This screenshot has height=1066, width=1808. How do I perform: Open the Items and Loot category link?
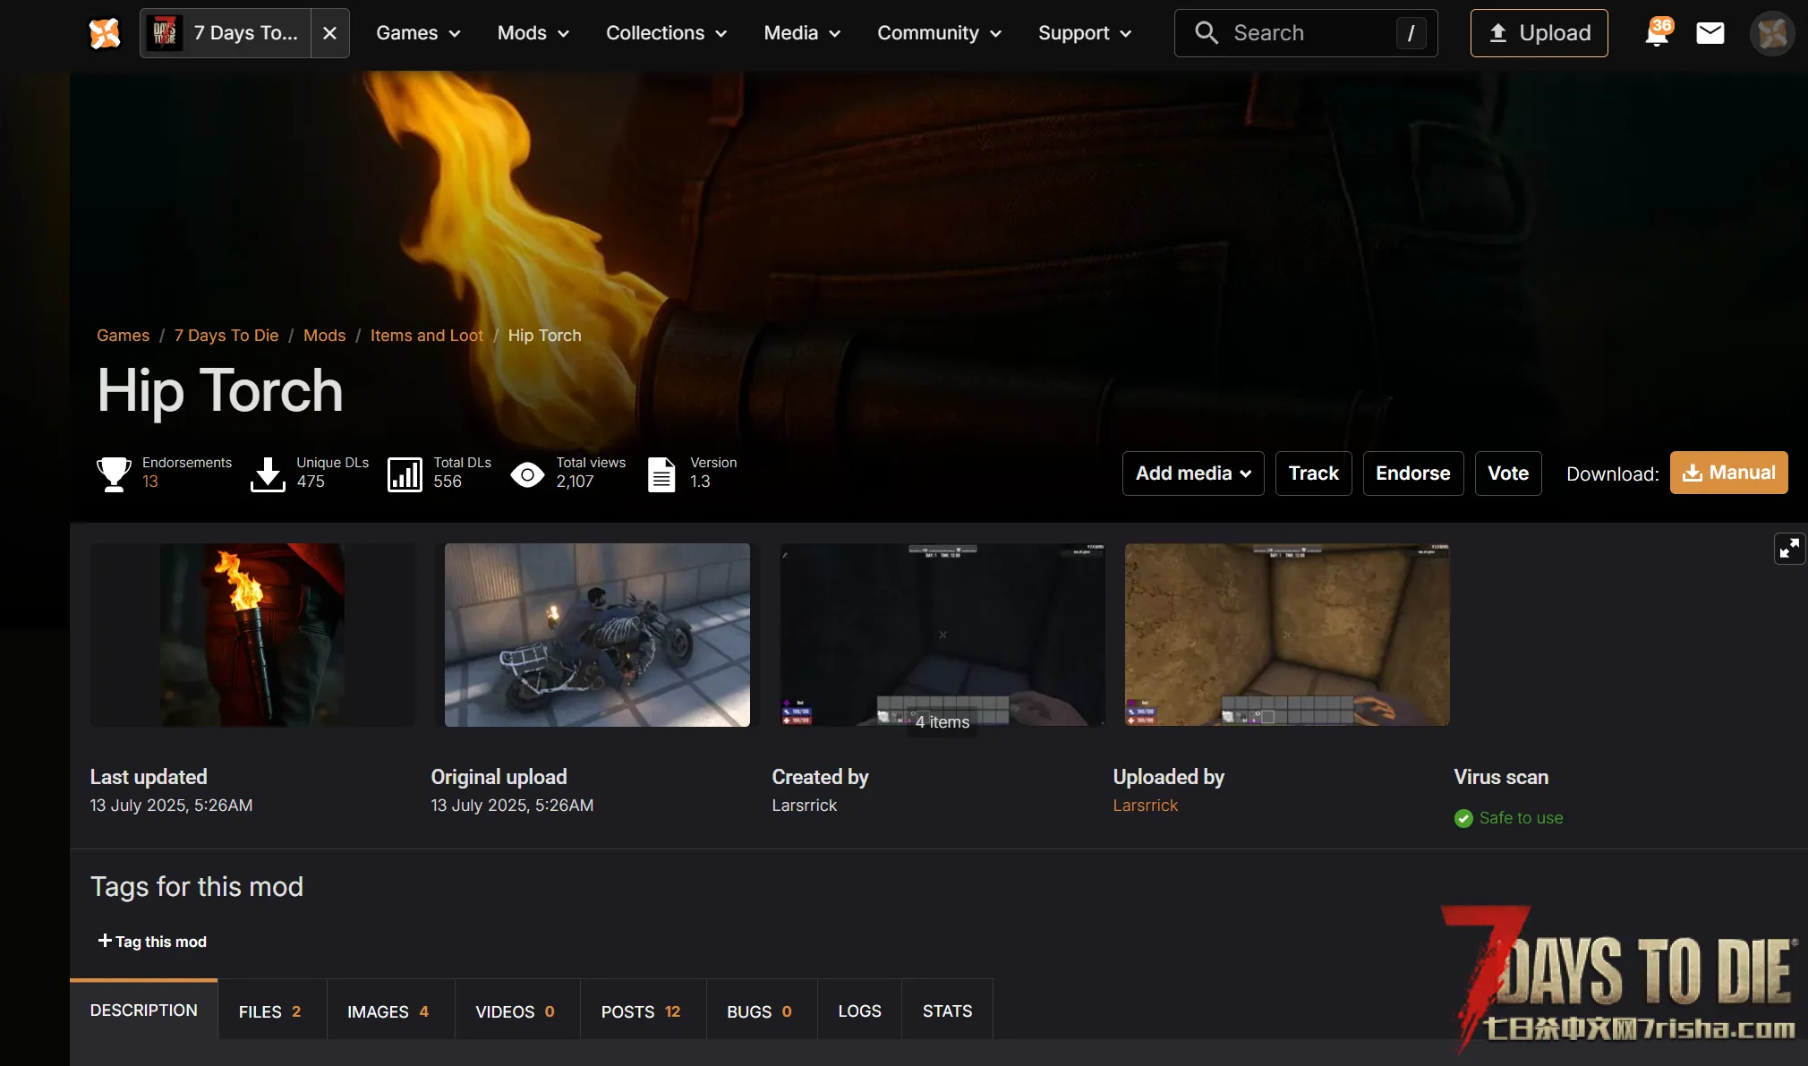click(426, 336)
